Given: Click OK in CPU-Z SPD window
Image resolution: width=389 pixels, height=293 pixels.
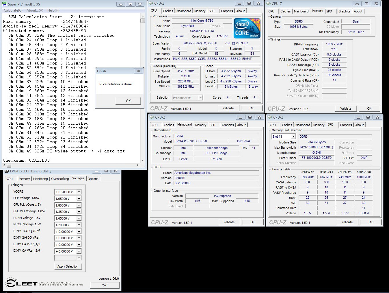Looking at the screenshot, I should pyautogui.click(x=371, y=222).
